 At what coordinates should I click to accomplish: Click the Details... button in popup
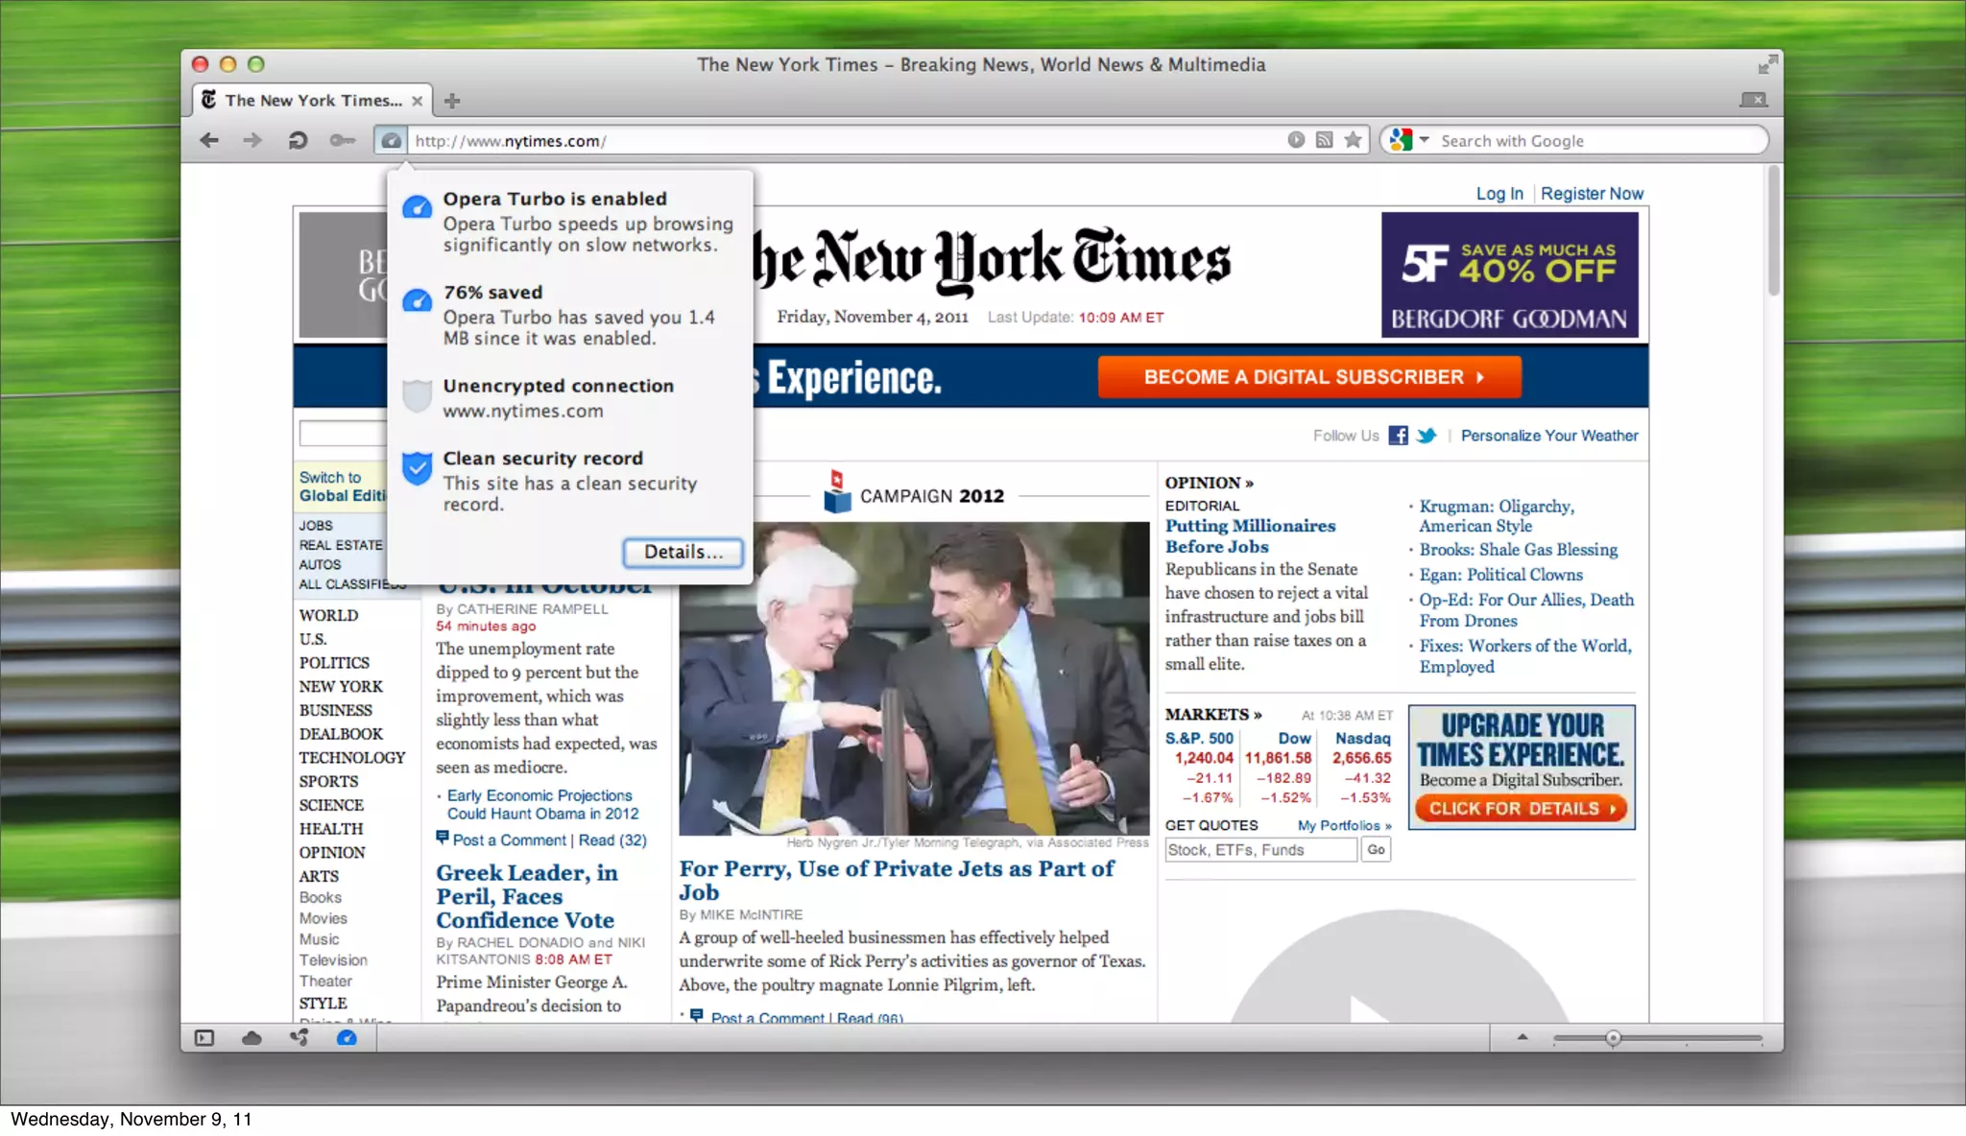[683, 552]
